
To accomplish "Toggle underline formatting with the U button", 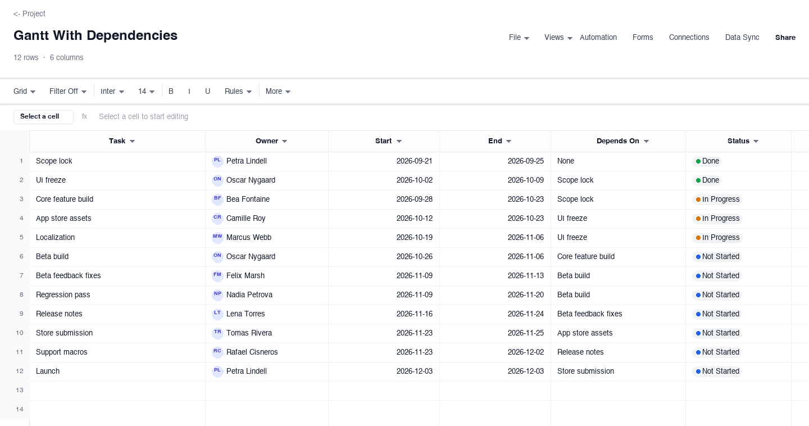I will click(x=207, y=91).
